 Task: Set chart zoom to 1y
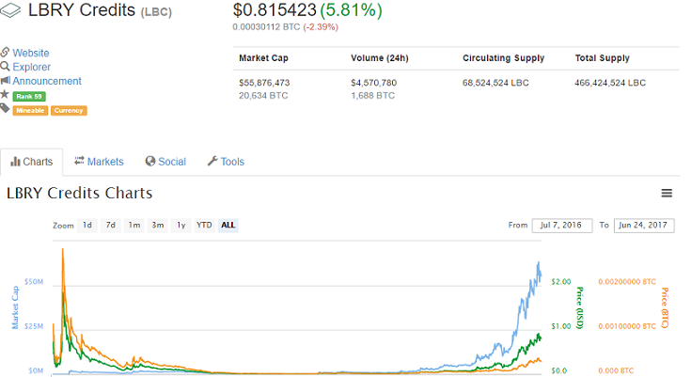point(181,226)
